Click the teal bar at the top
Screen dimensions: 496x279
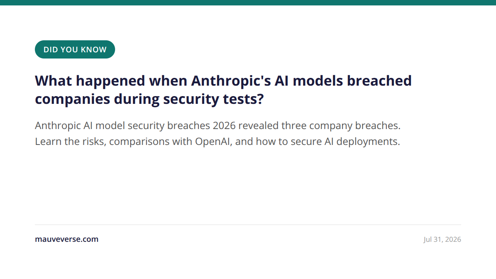tap(248, 3)
